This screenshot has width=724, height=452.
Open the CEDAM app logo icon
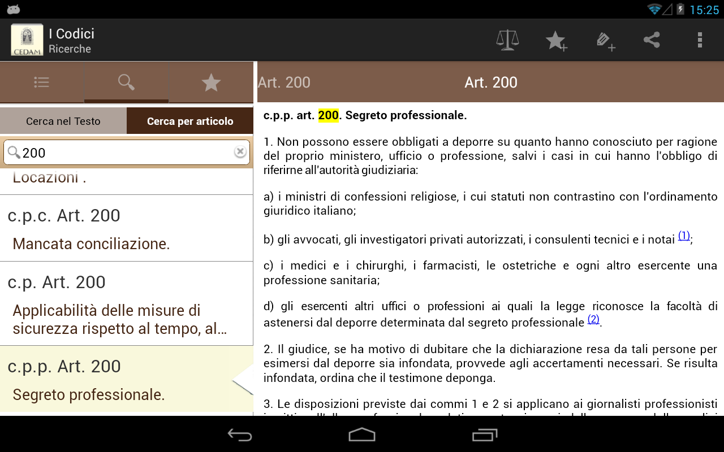tap(27, 40)
